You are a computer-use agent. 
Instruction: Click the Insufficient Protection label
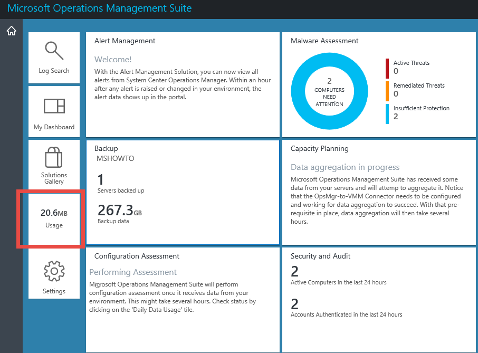click(422, 108)
